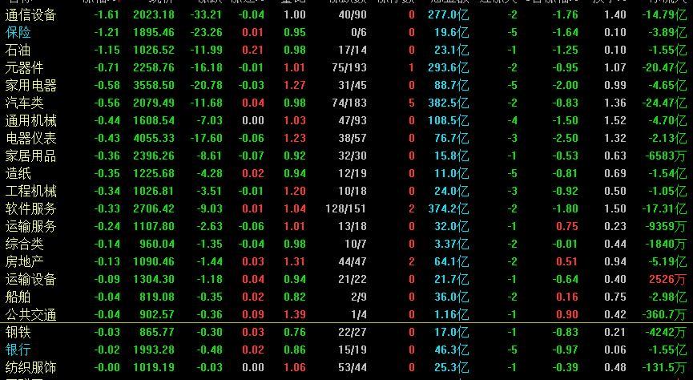This screenshot has height=380, width=693.
Task: Select index value 865.77 for 钢铁
Action: click(157, 332)
